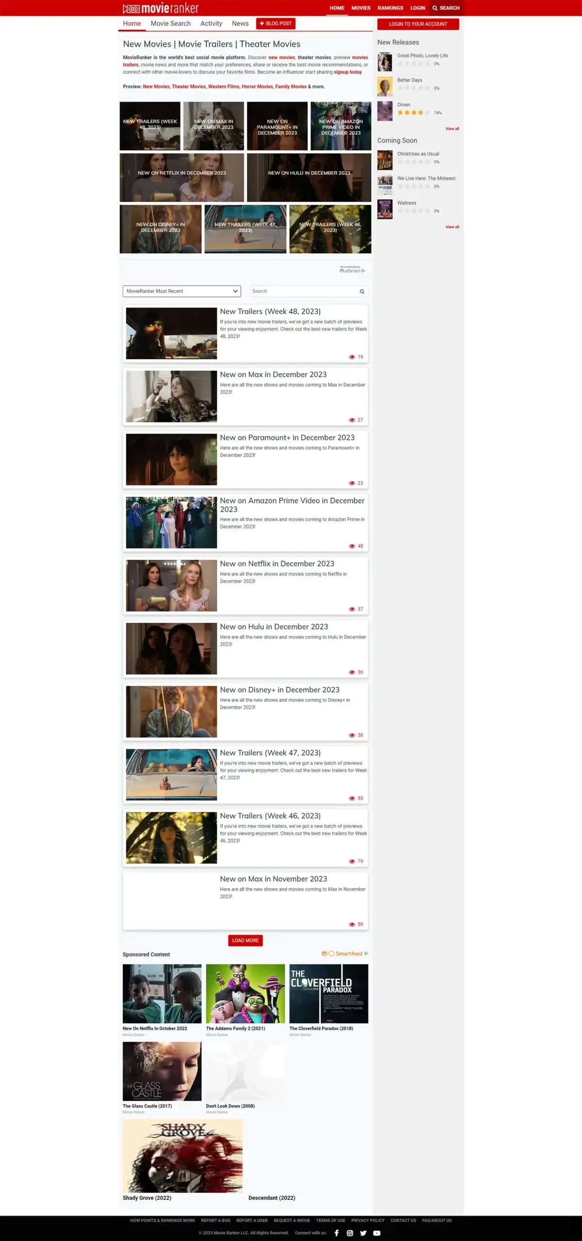Click REPORT A BUG footer link
The height and width of the screenshot is (1241, 582).
pos(216,1220)
